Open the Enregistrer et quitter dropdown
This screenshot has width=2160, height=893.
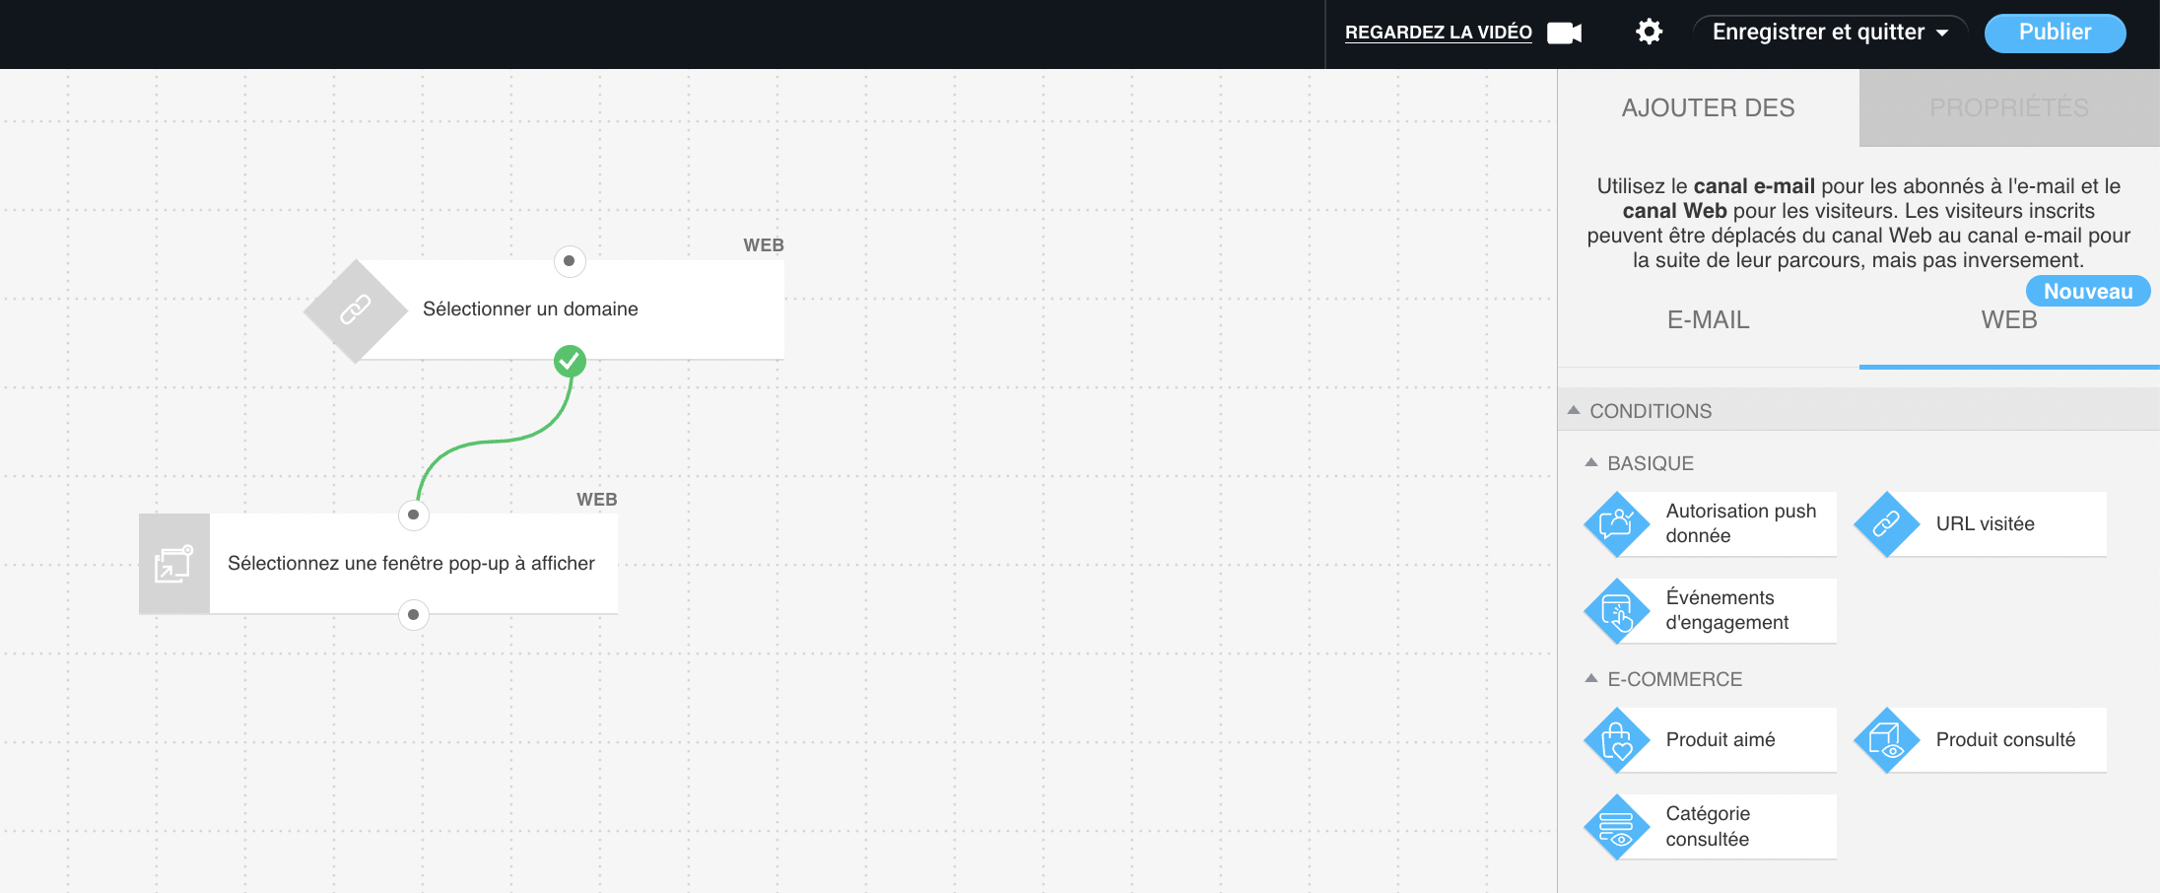pyautogui.click(x=1828, y=32)
